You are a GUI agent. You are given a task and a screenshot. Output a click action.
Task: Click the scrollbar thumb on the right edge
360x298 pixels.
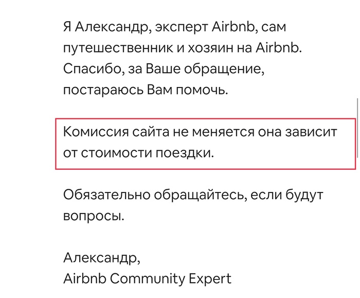pos(358,127)
